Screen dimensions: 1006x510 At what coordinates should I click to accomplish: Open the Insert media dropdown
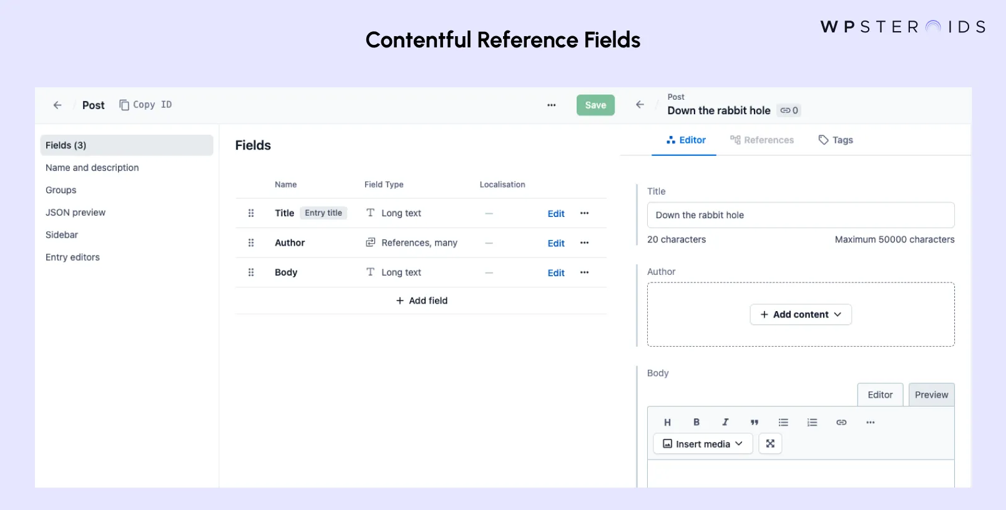tap(703, 444)
